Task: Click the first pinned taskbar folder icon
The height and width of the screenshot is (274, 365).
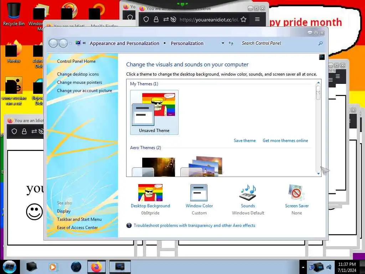Action: [x=31, y=267]
